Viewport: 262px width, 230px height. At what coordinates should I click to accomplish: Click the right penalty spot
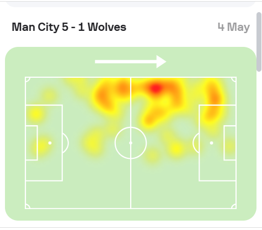pos(211,143)
